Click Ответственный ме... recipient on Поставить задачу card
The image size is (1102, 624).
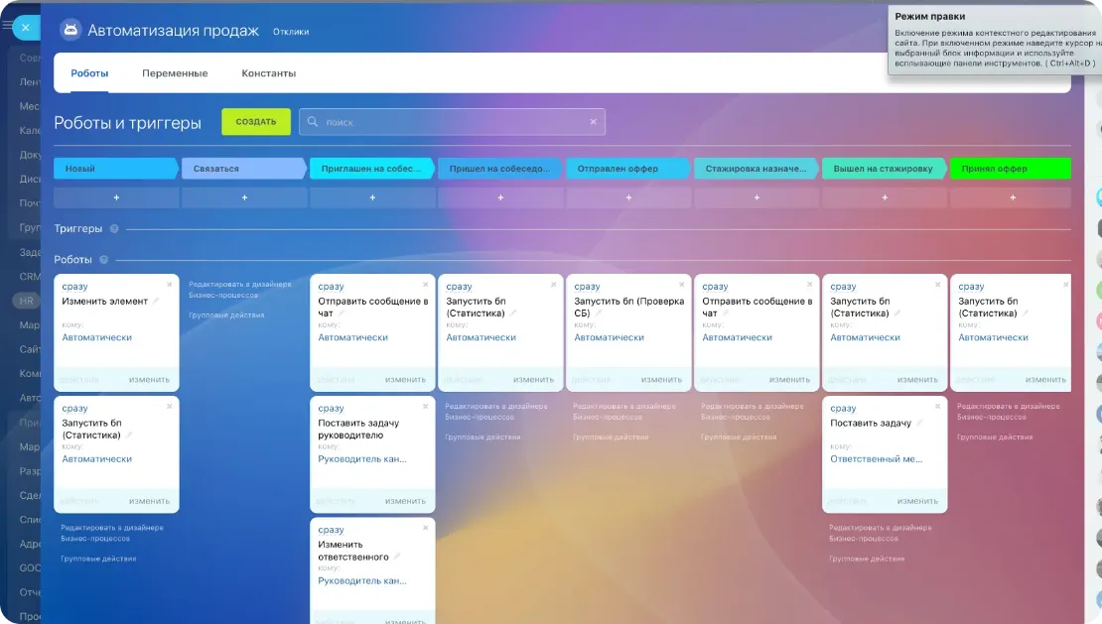point(876,459)
